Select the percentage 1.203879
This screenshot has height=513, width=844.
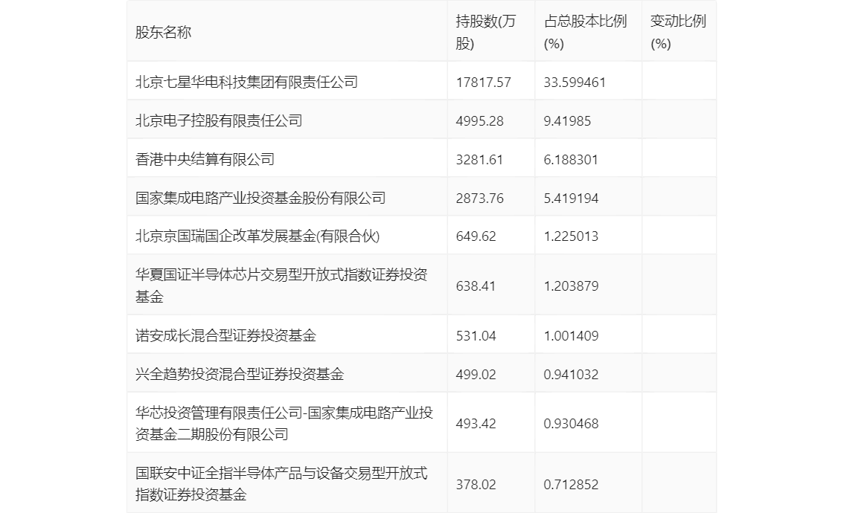coord(571,286)
